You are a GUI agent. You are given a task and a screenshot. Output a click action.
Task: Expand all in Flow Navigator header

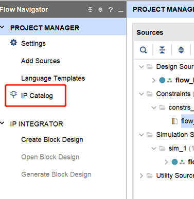click(100, 10)
